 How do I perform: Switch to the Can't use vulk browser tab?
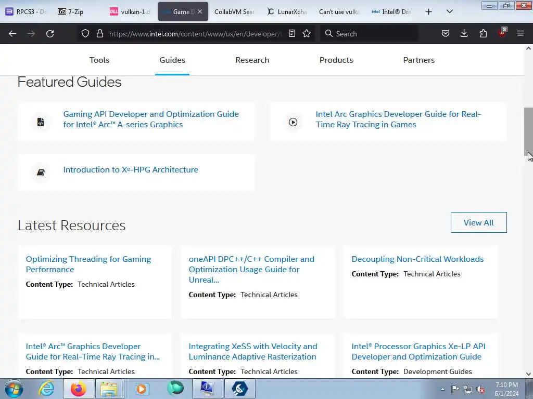339,11
